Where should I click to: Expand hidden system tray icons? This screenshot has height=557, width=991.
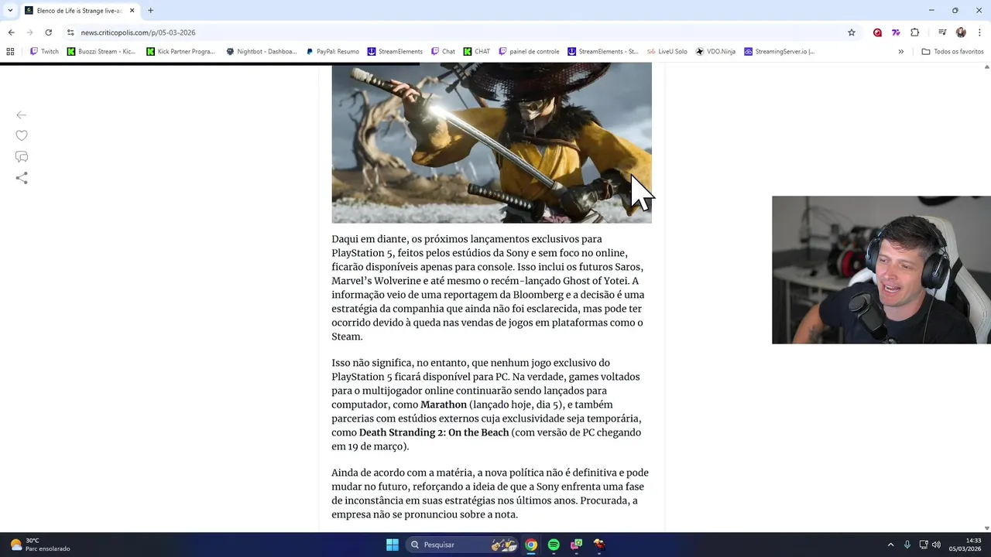[890, 545]
